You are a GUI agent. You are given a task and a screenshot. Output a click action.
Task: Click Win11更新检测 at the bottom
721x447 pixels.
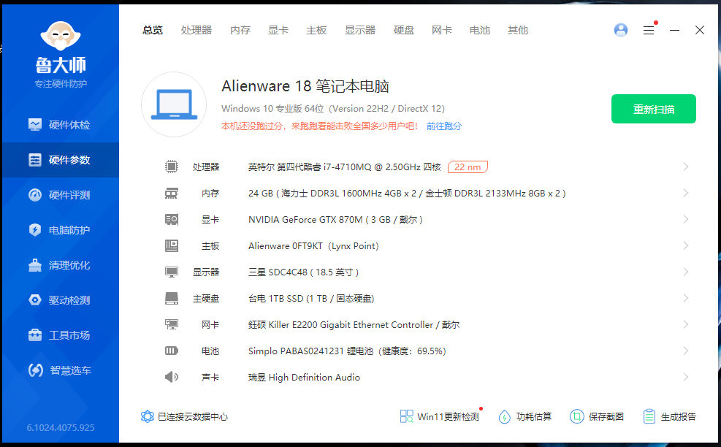tap(440, 416)
